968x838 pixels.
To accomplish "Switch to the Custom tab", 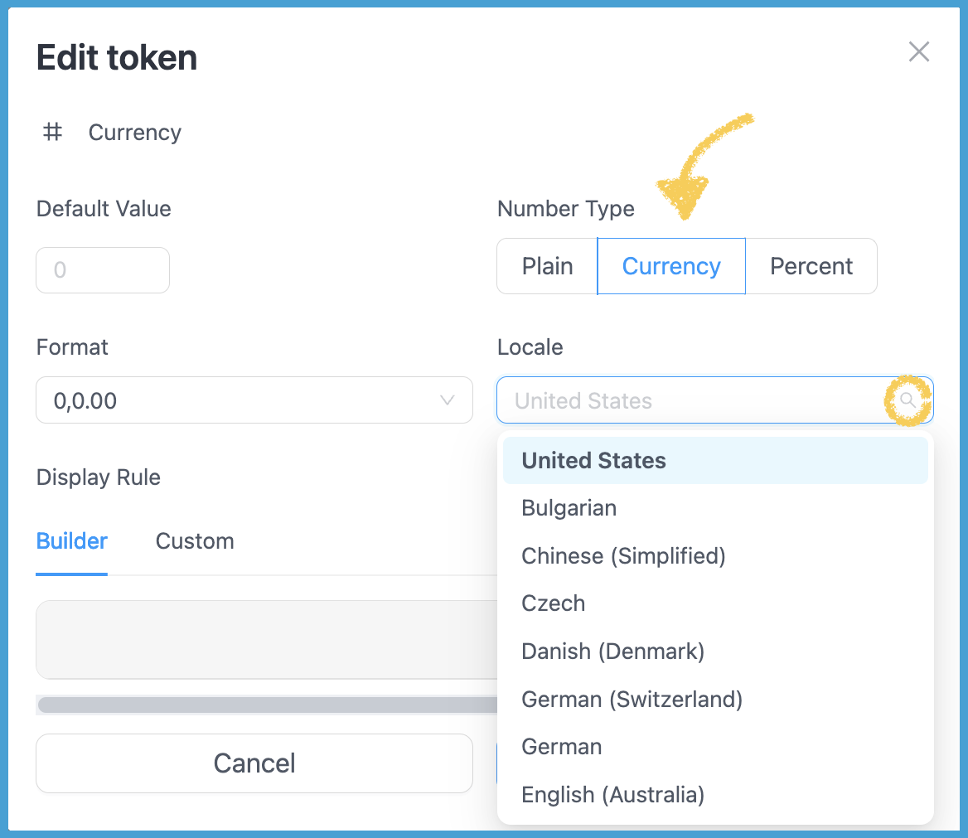I will point(195,541).
